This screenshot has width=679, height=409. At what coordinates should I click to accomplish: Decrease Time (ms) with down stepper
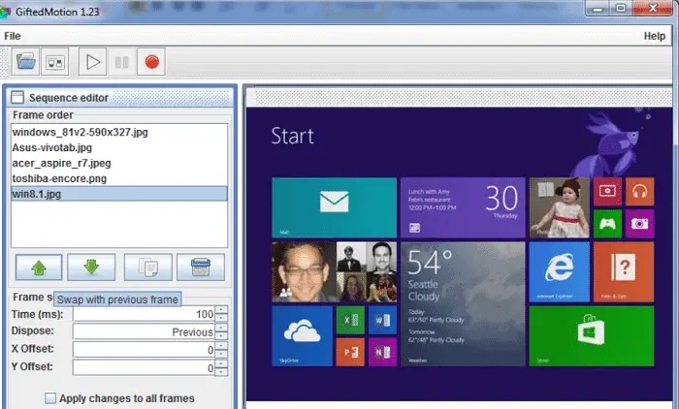click(221, 318)
